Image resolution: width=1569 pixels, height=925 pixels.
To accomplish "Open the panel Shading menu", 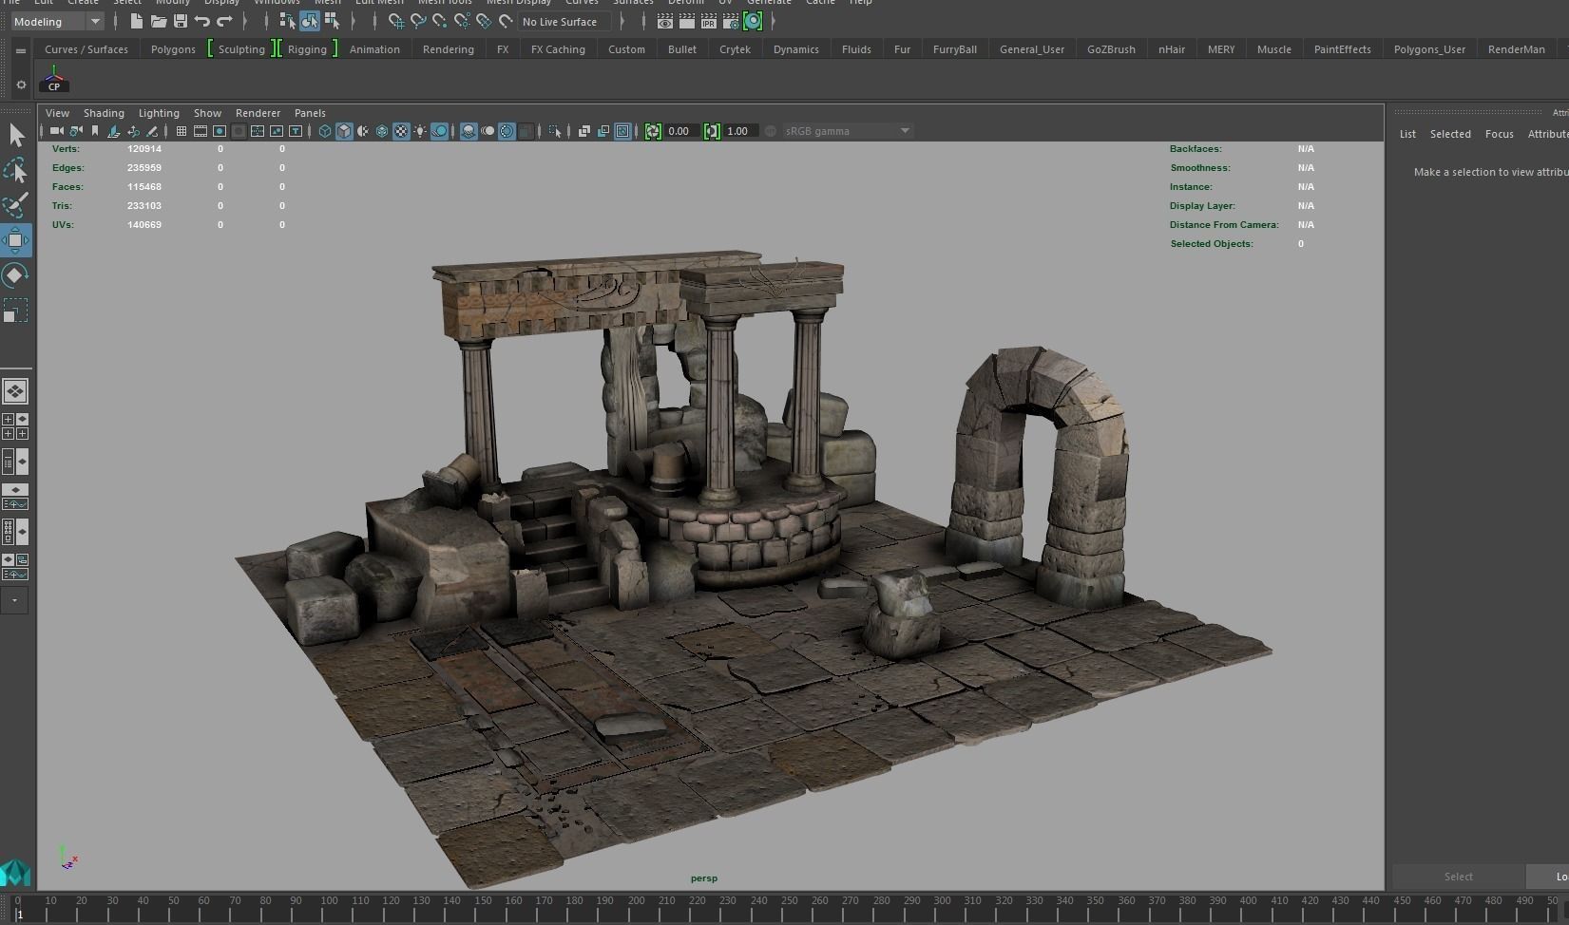I will tap(104, 113).
